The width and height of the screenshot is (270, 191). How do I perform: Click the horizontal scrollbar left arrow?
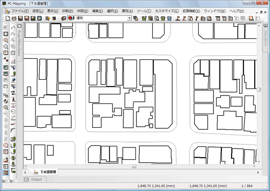tap(26, 166)
